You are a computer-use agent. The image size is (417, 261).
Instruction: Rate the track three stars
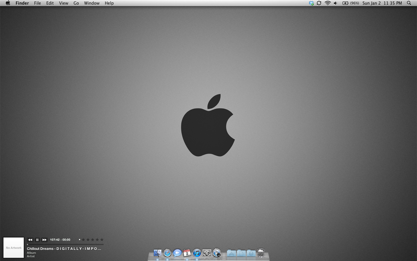coord(93,240)
